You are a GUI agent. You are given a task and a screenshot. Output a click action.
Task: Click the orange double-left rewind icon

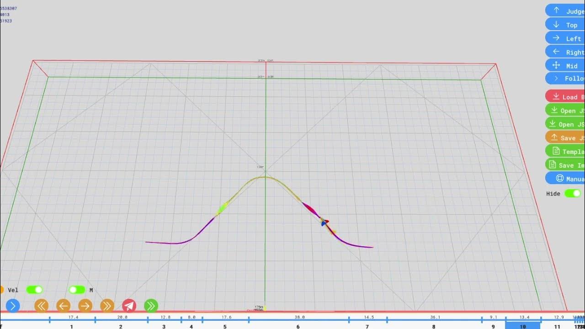[x=42, y=306]
